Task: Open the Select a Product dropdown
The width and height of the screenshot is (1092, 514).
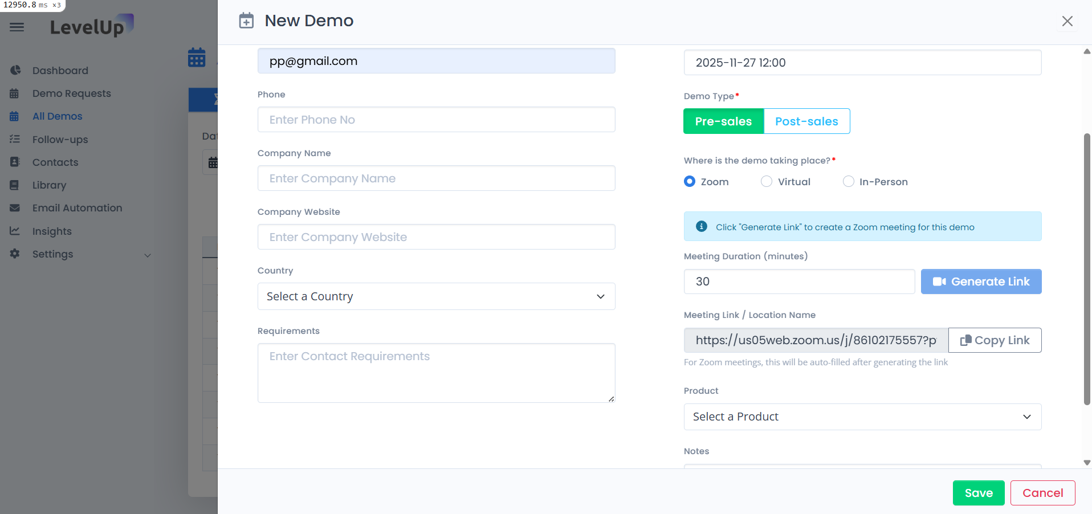Action: click(862, 417)
